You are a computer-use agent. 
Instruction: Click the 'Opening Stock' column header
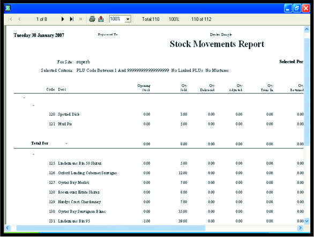point(144,88)
